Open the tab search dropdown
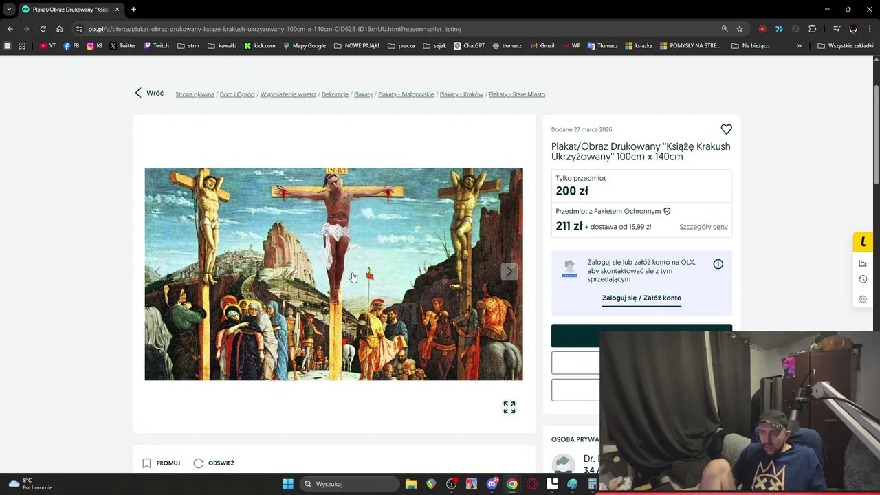880x495 pixels. 9,10
